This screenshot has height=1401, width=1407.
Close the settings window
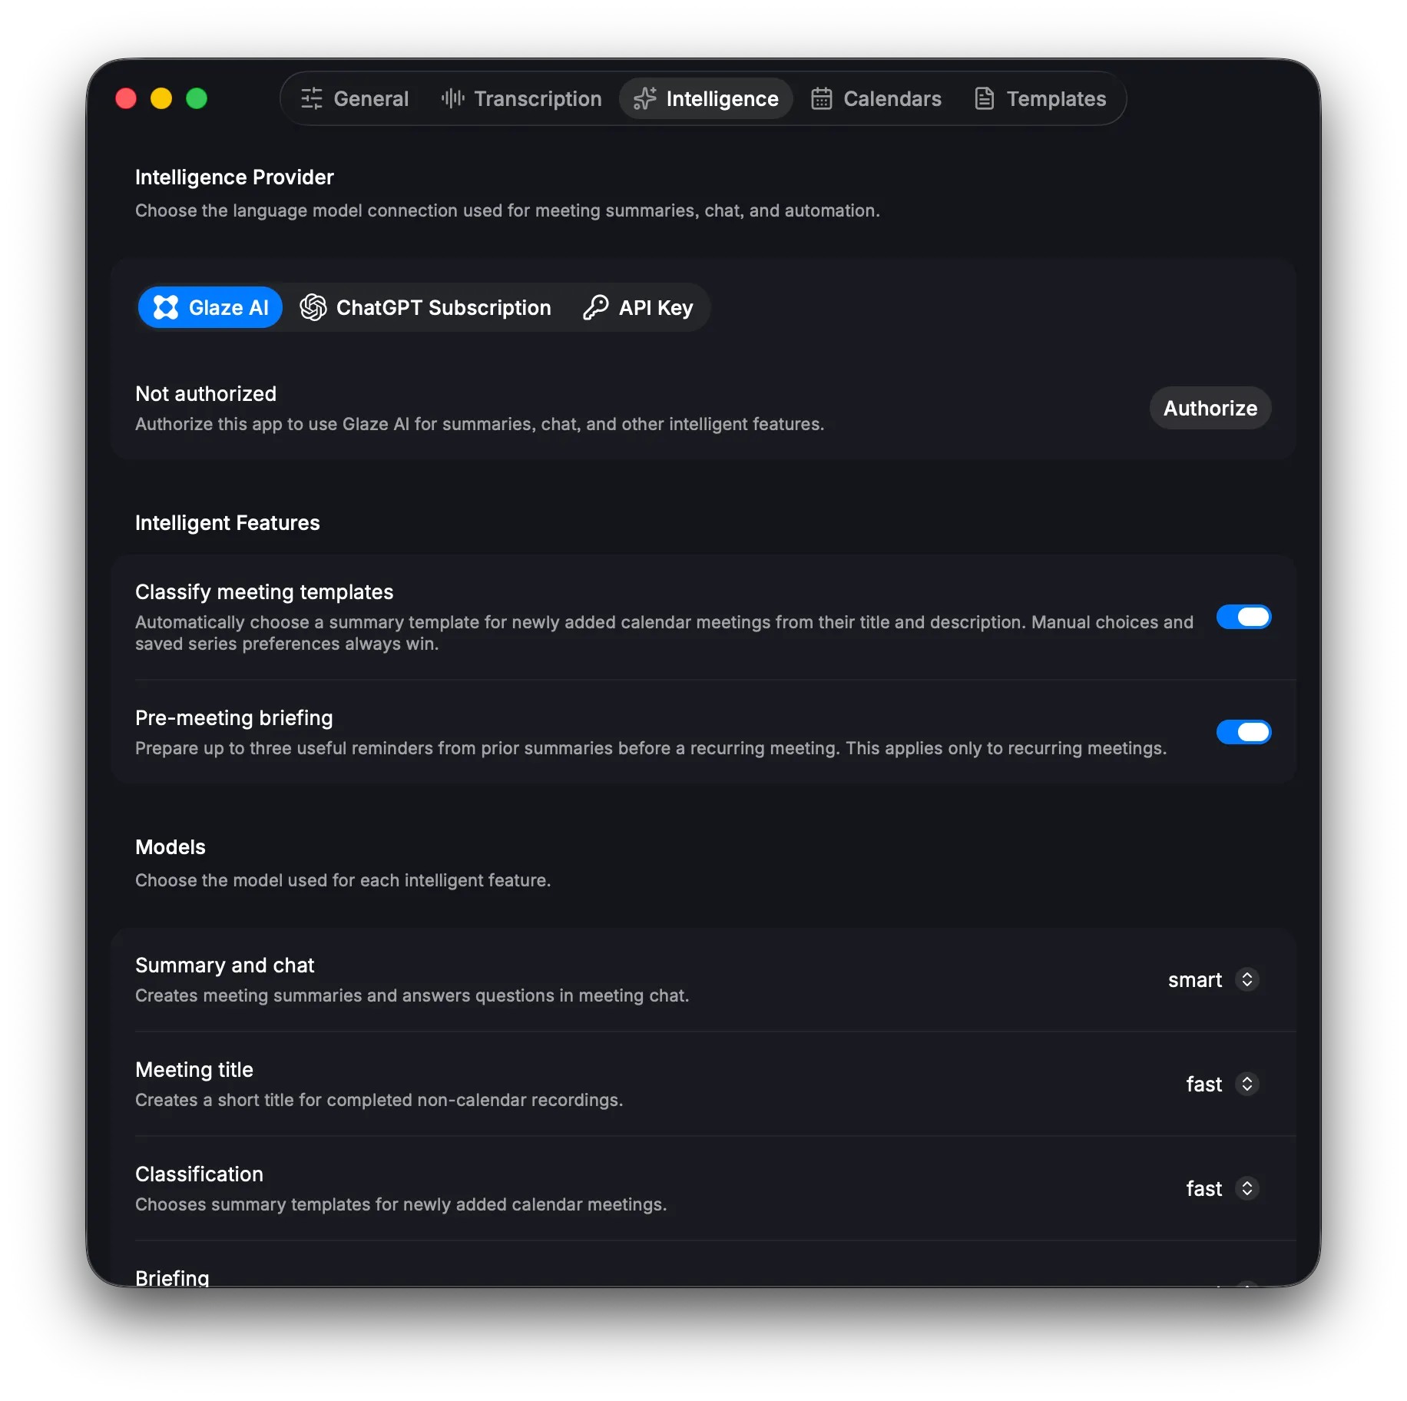(126, 98)
